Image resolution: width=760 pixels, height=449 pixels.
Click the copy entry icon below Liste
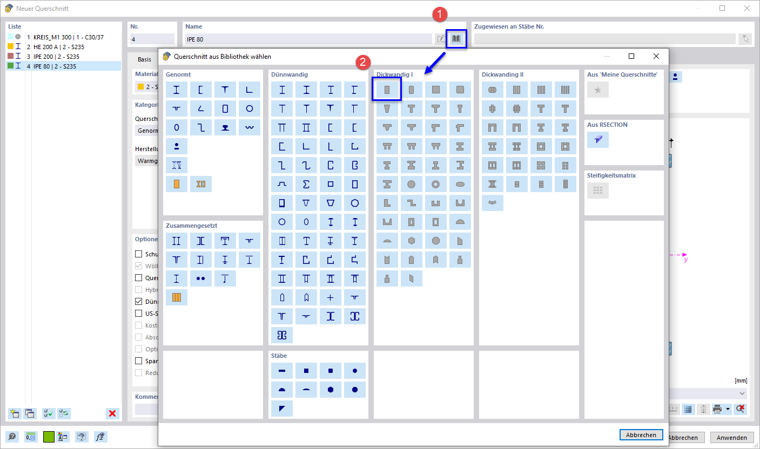[x=29, y=413]
